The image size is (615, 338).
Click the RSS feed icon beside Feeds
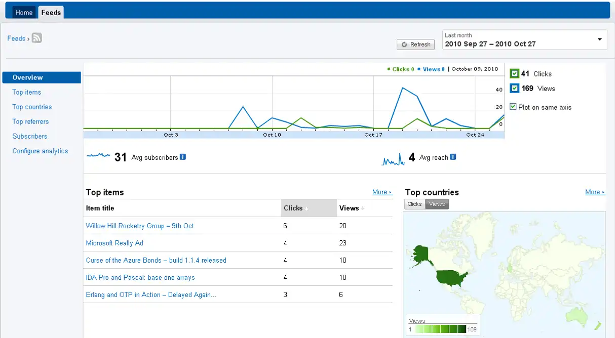tap(36, 38)
